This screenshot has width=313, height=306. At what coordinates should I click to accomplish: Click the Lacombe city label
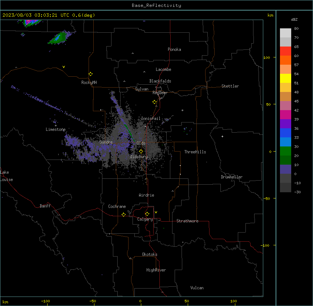point(163,69)
